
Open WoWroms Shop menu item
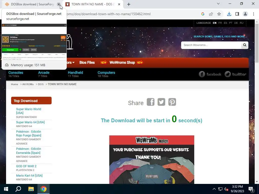pos(122,63)
